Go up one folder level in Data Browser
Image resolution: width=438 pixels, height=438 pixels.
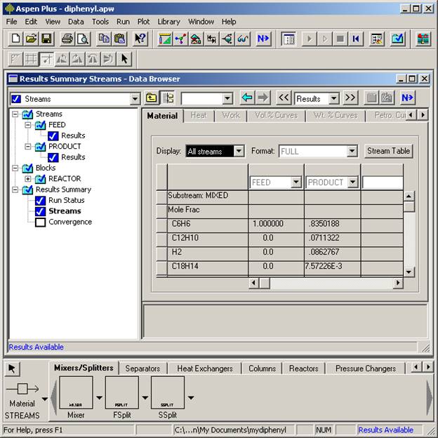point(152,98)
